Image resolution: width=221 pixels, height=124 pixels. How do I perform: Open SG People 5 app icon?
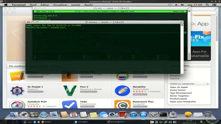point(17,91)
